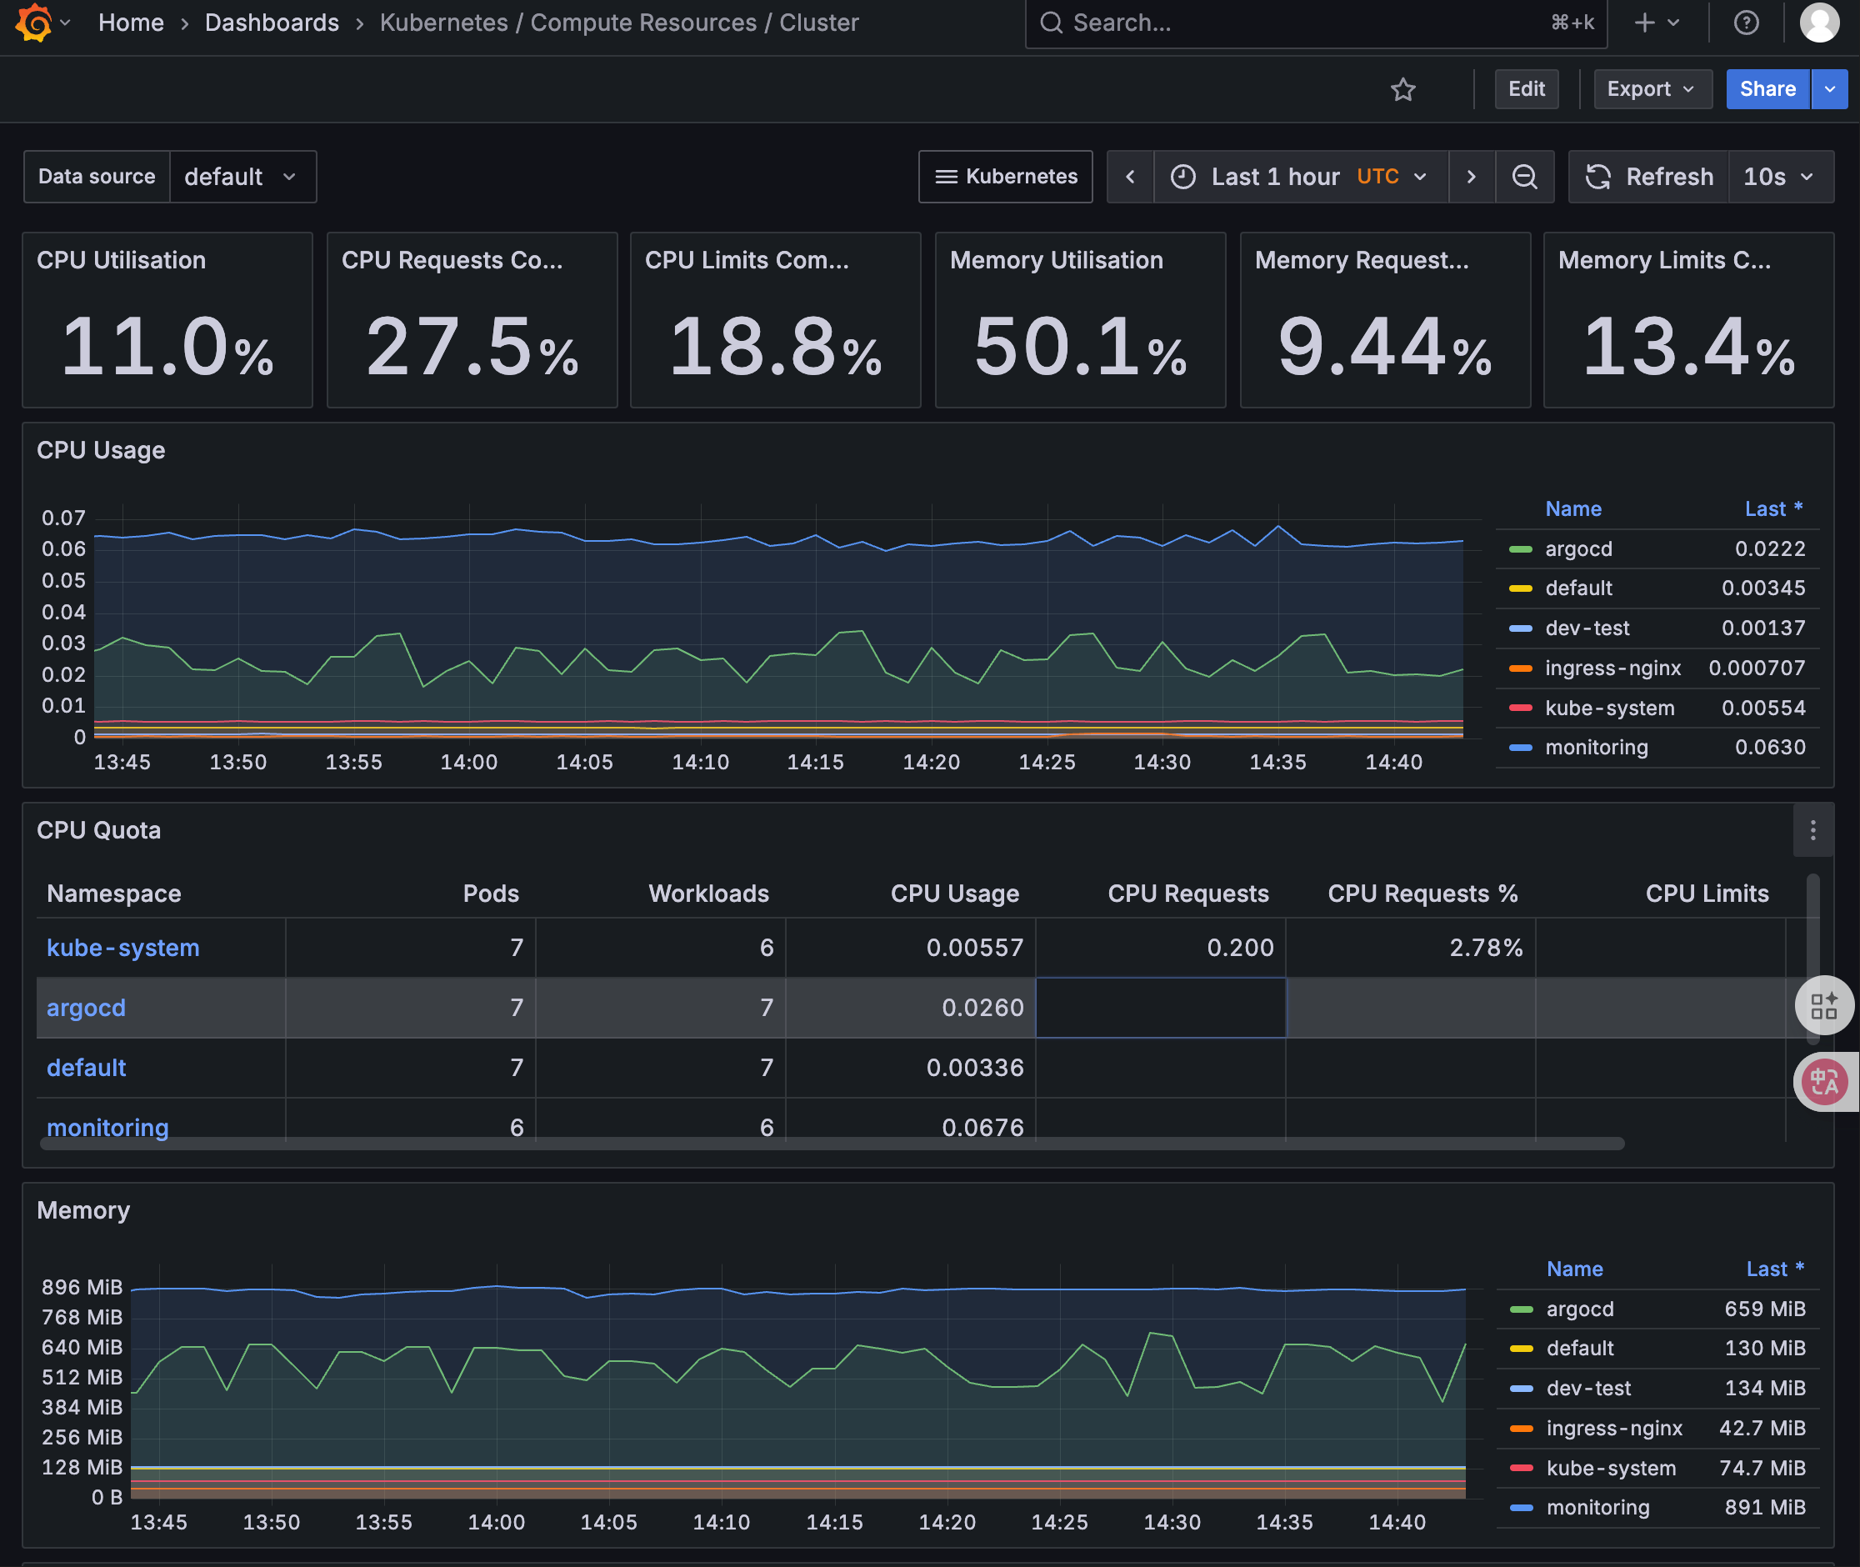Click the zoom out time range icon
Viewport: 1860px width, 1567px height.
pyautogui.click(x=1524, y=177)
